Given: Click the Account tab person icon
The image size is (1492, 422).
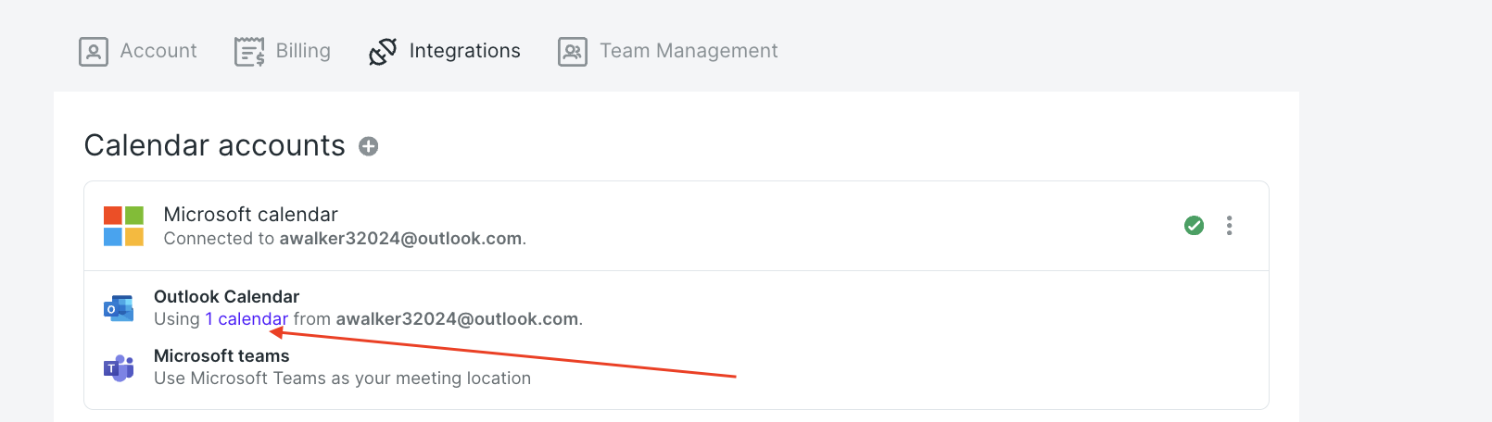Looking at the screenshot, I should [x=94, y=52].
